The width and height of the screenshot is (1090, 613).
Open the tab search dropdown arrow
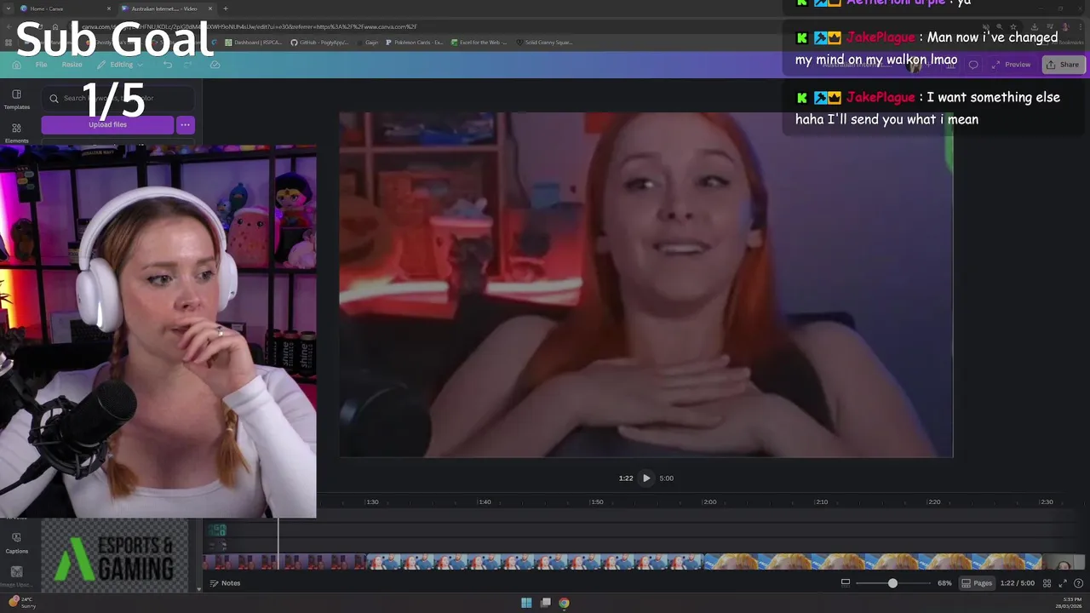click(x=8, y=9)
